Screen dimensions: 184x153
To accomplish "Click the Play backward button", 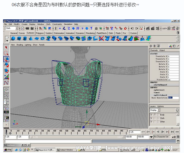I will (158, 132).
